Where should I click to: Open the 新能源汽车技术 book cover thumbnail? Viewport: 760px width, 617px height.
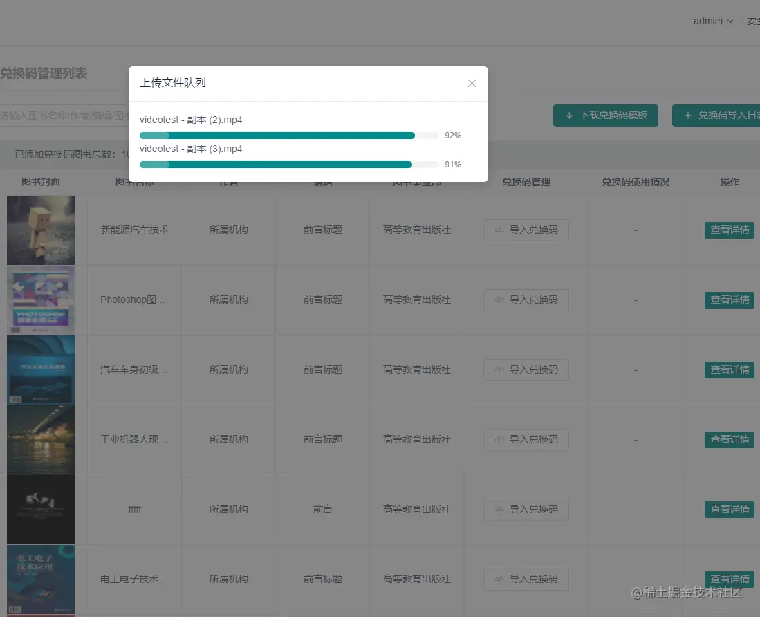pyautogui.click(x=41, y=230)
